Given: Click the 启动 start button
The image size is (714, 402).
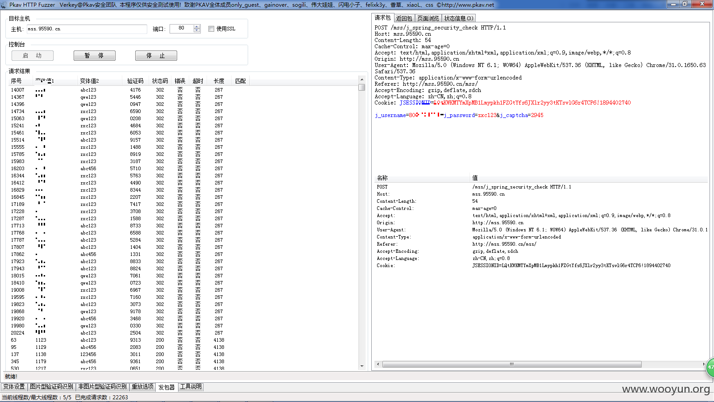Looking at the screenshot, I should click(33, 55).
